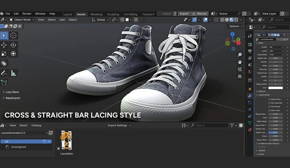
Task: Open Physics properties tab
Action: coord(250,109)
